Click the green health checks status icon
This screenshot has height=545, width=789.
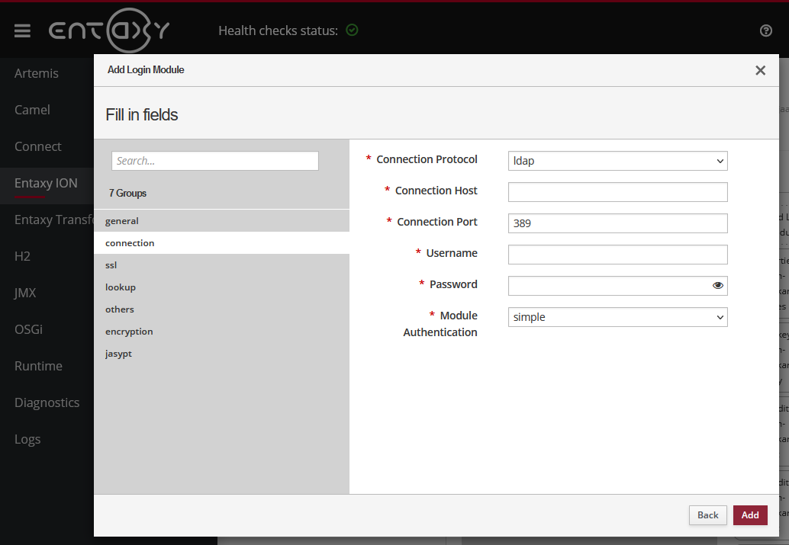tap(352, 30)
